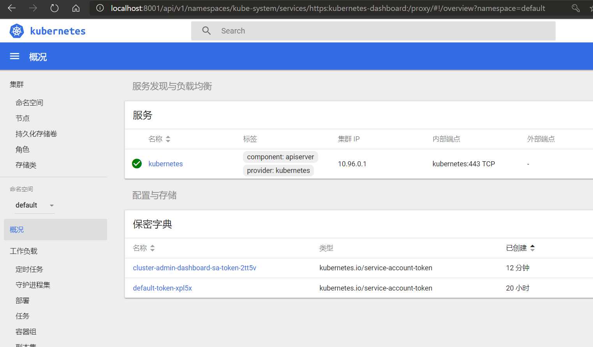
Task: Click the browser back arrow
Action: click(12, 8)
